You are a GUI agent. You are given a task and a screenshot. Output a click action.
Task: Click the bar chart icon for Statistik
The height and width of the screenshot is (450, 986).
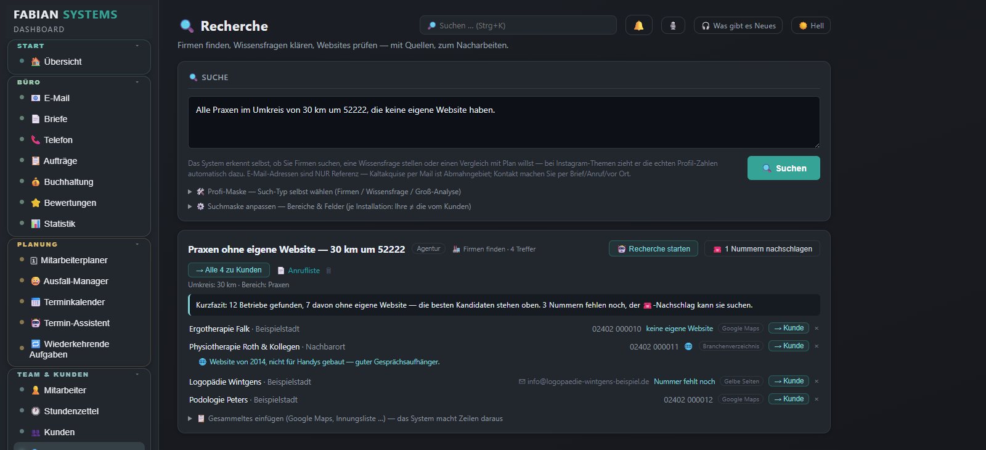point(36,224)
